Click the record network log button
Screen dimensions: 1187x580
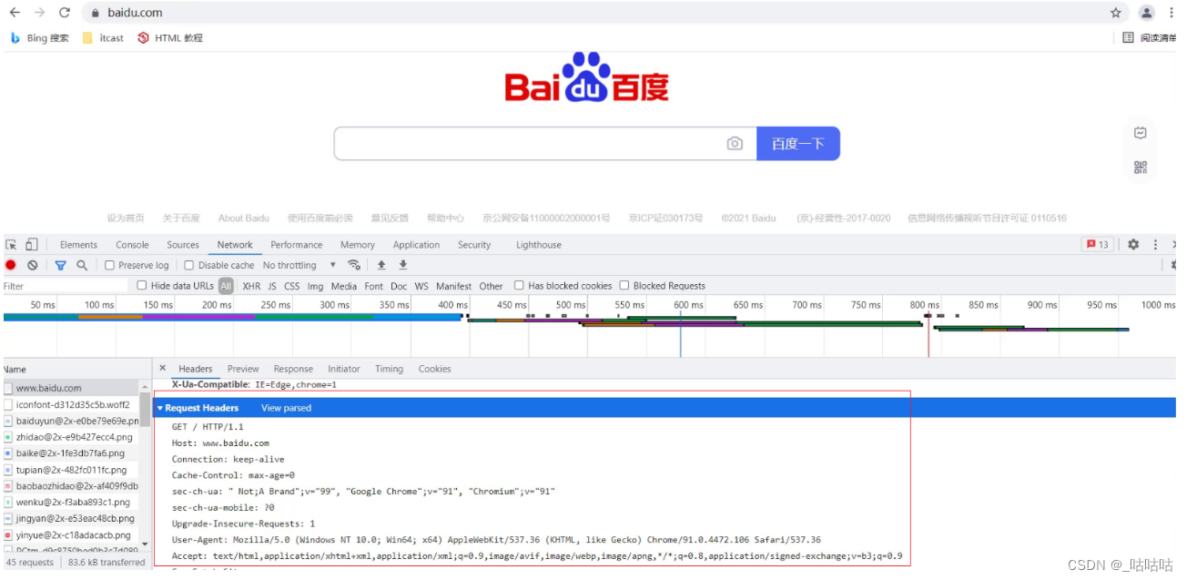(x=10, y=265)
